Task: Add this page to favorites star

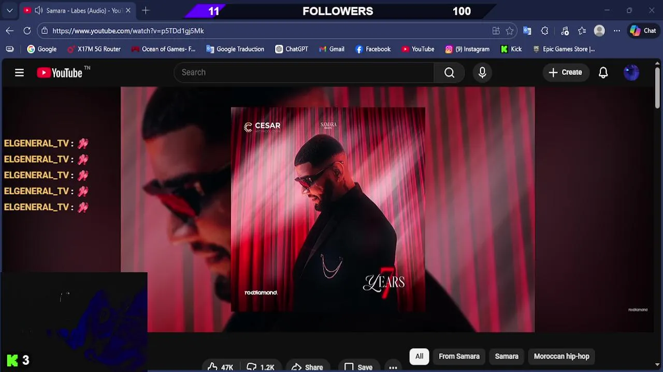Action: pyautogui.click(x=510, y=31)
